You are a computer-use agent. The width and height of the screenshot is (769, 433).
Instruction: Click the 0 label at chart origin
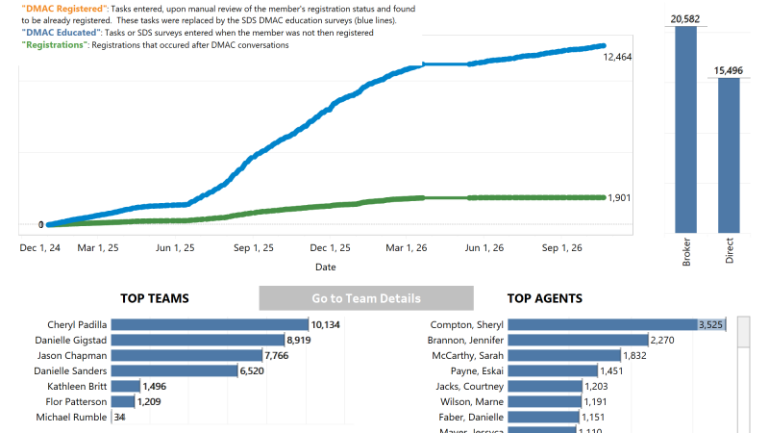pyautogui.click(x=40, y=224)
